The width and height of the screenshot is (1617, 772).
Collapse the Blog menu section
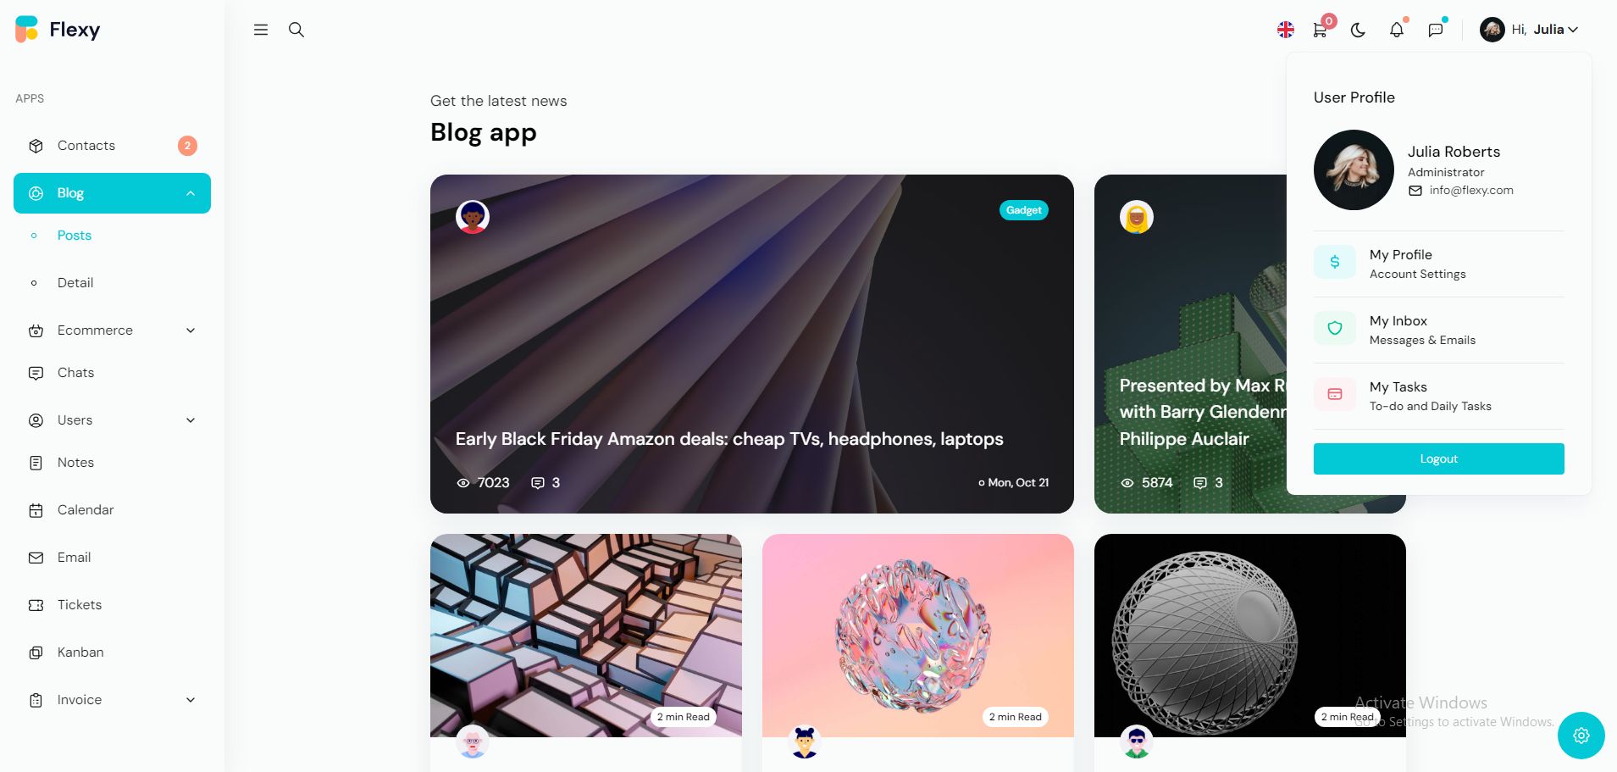coord(112,193)
